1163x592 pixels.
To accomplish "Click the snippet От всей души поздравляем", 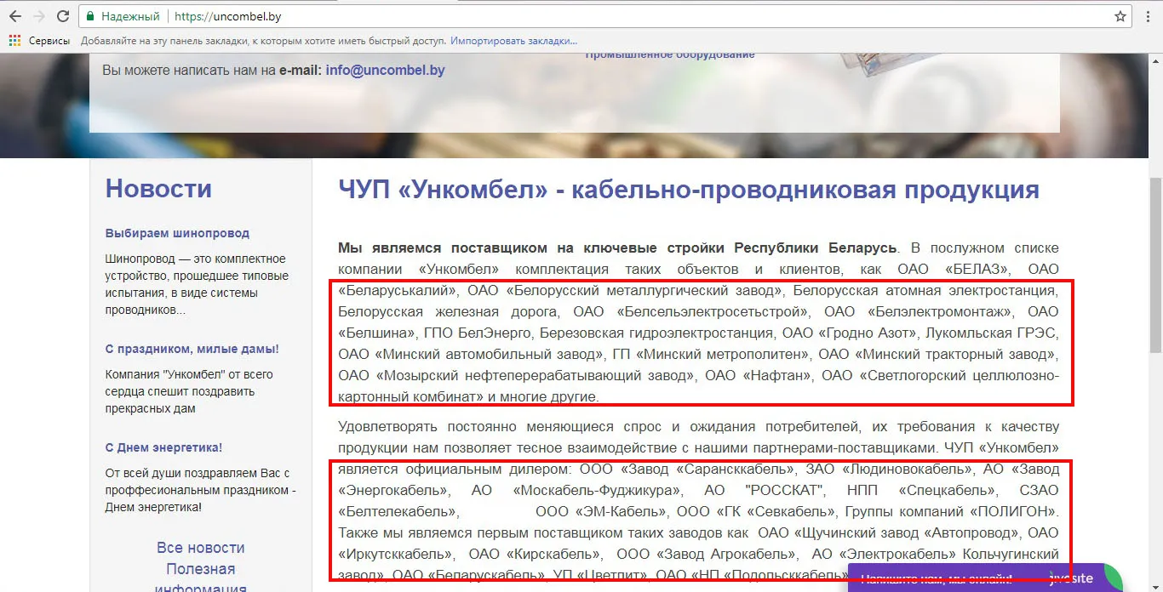I will click(201, 490).
